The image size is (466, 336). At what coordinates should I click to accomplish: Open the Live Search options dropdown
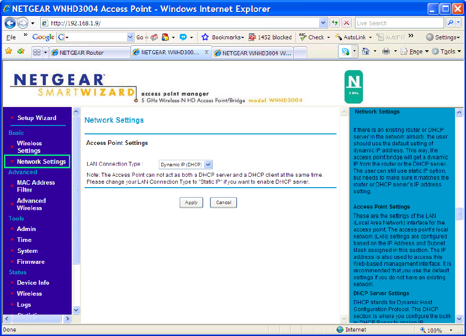point(459,22)
